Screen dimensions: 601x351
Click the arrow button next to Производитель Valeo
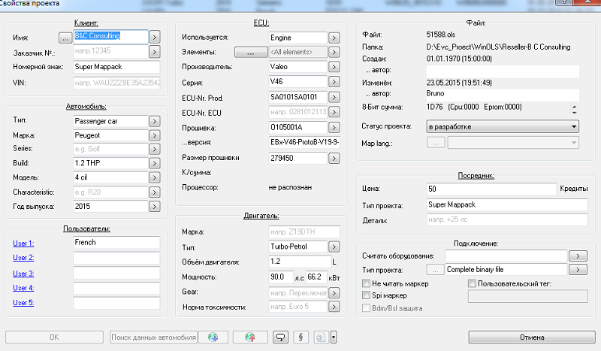pyautogui.click(x=333, y=68)
